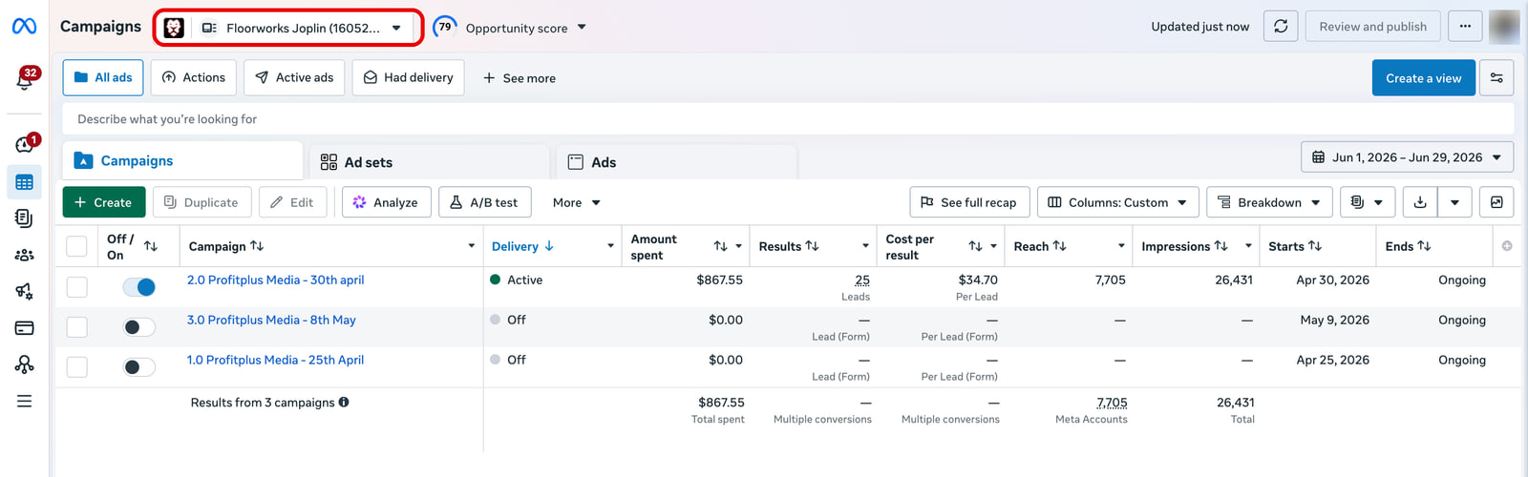Select checkbox for 2.0 Profitplus Media row
This screenshot has width=1528, height=477.
coord(77,287)
